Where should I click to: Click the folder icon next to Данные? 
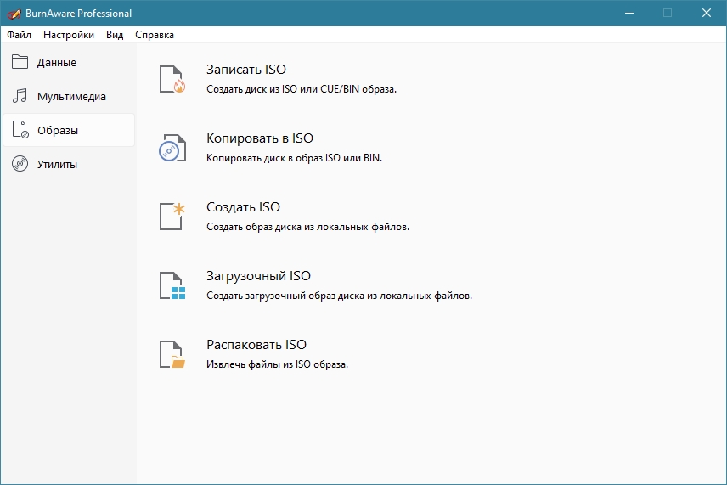click(x=20, y=62)
